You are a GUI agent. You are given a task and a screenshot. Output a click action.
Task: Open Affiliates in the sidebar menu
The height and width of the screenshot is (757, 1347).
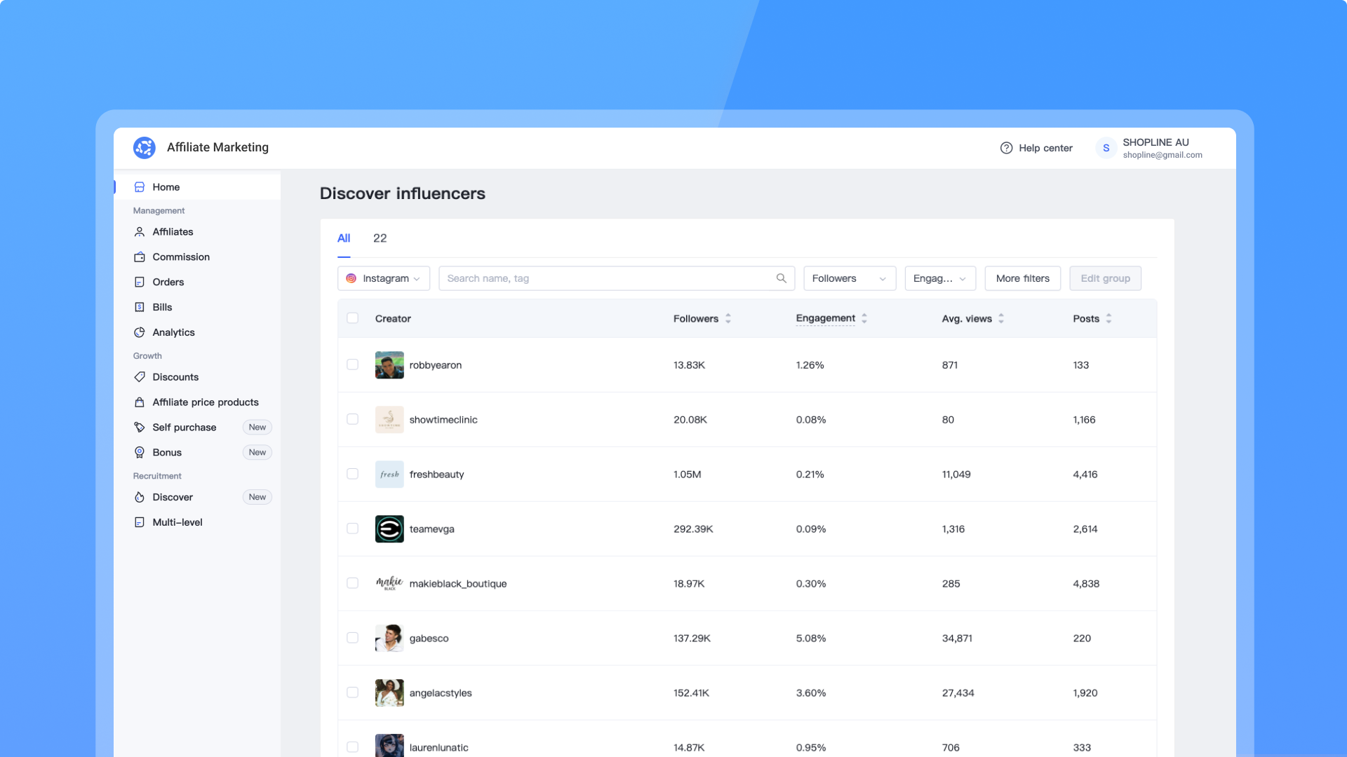(x=173, y=232)
